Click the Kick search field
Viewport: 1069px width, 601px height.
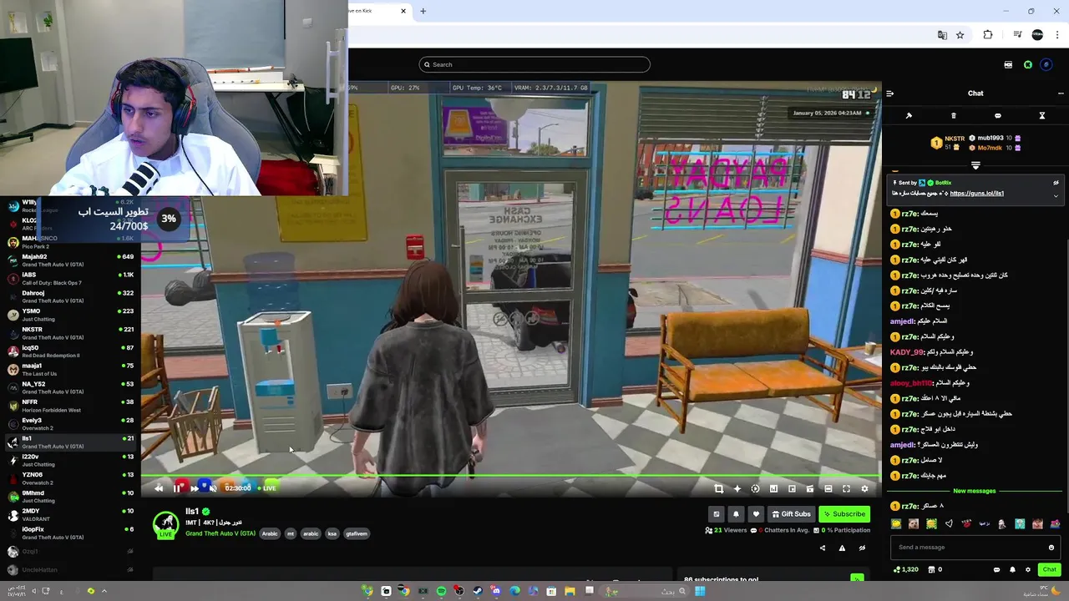(x=534, y=64)
